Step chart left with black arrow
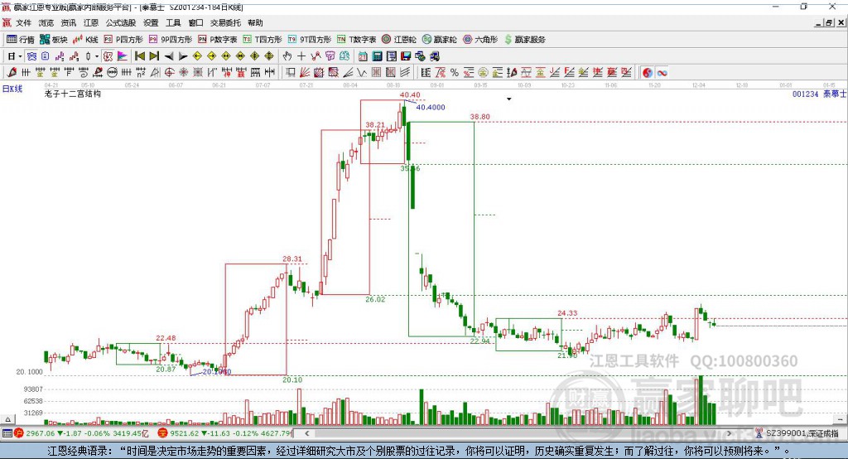This screenshot has height=459, width=848. (169, 56)
